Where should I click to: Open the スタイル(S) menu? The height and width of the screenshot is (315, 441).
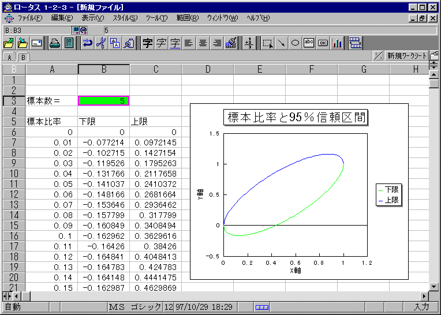(125, 18)
